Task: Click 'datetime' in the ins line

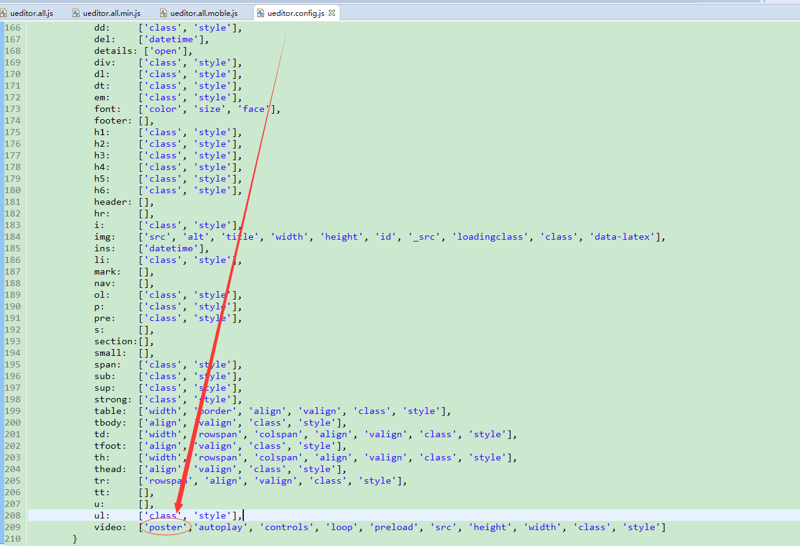Action: (x=172, y=248)
